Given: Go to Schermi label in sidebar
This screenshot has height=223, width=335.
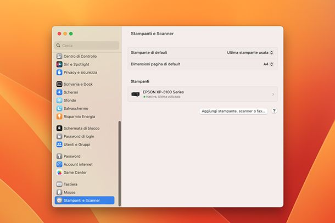Looking at the screenshot, I should click(71, 92).
